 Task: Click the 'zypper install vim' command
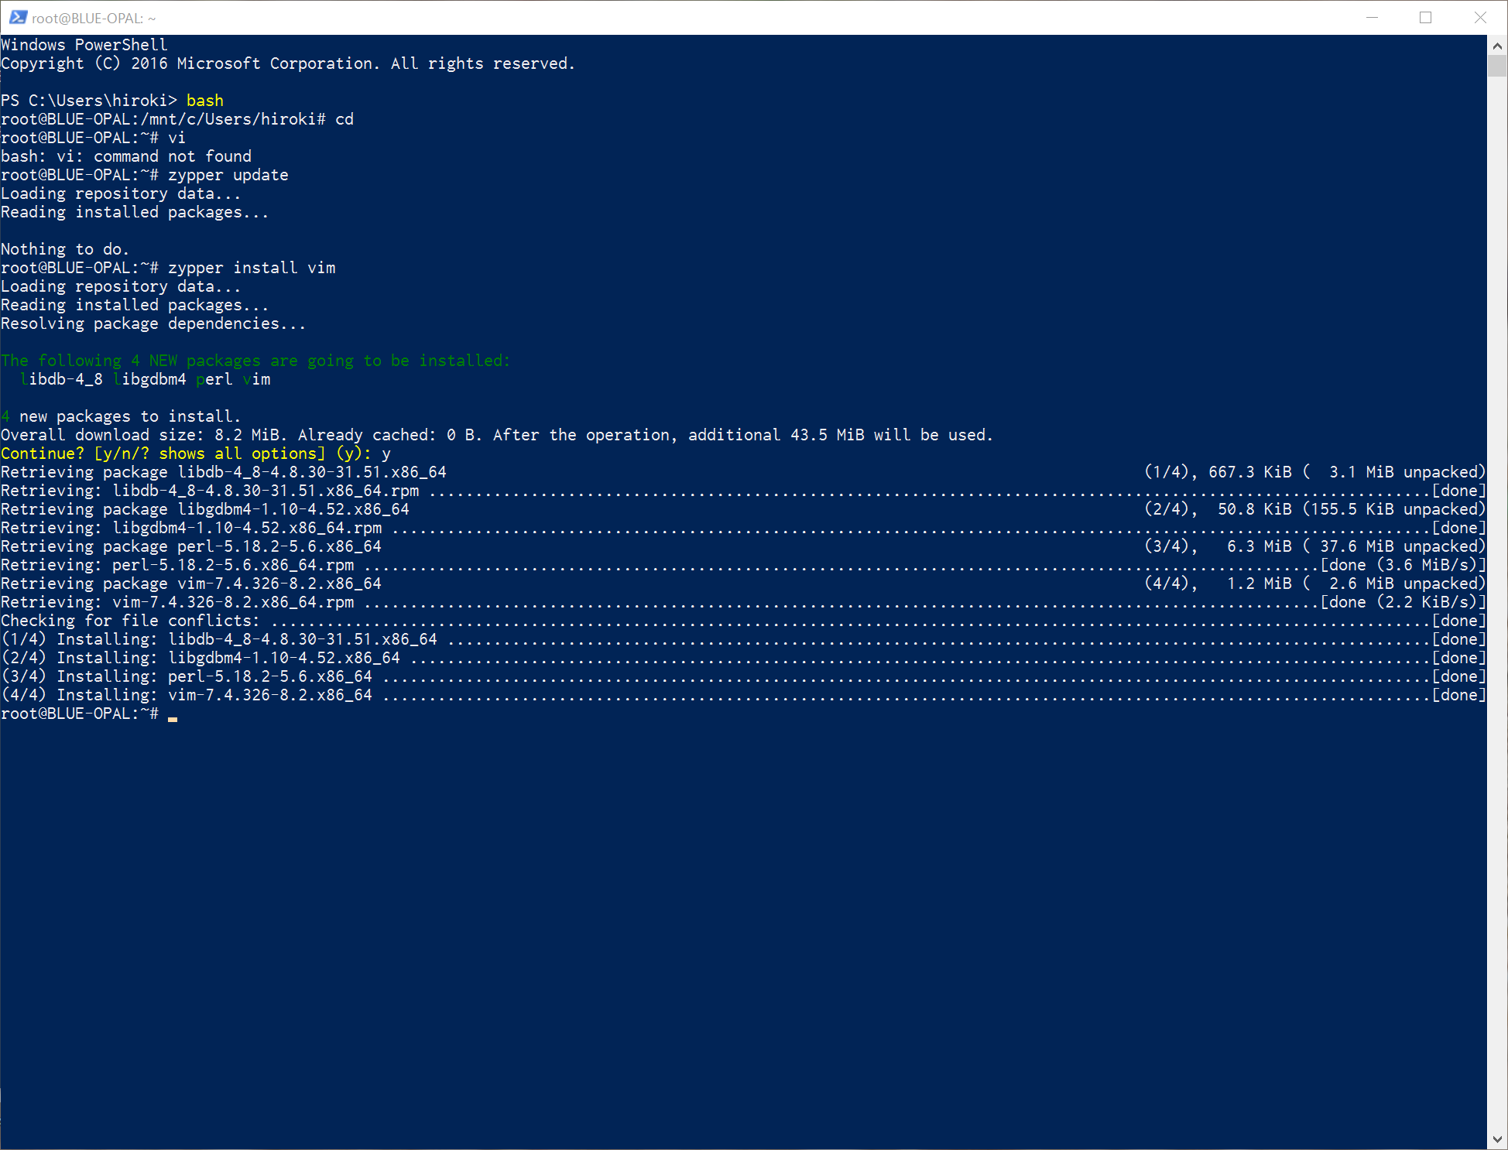(252, 268)
